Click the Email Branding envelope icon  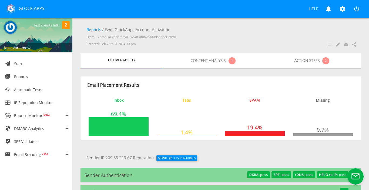(x=8, y=154)
